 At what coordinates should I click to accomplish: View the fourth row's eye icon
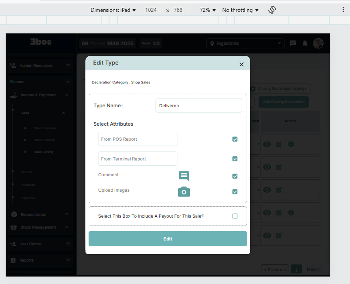267,213
